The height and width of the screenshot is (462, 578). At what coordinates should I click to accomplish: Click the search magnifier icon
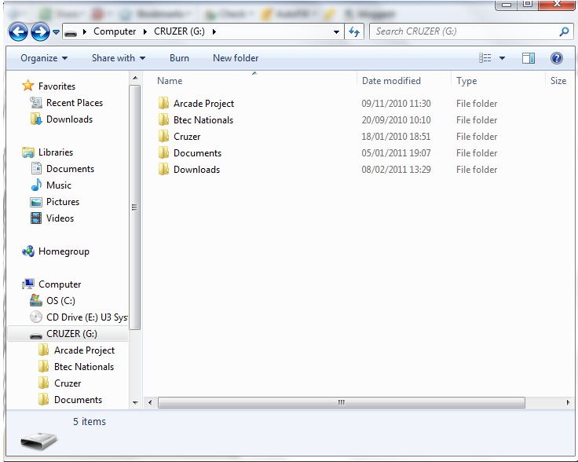point(564,31)
